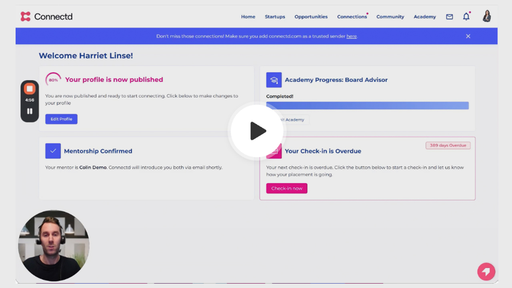Click the 80% profile completion ring
Viewport: 512px width, 288px height.
point(53,80)
